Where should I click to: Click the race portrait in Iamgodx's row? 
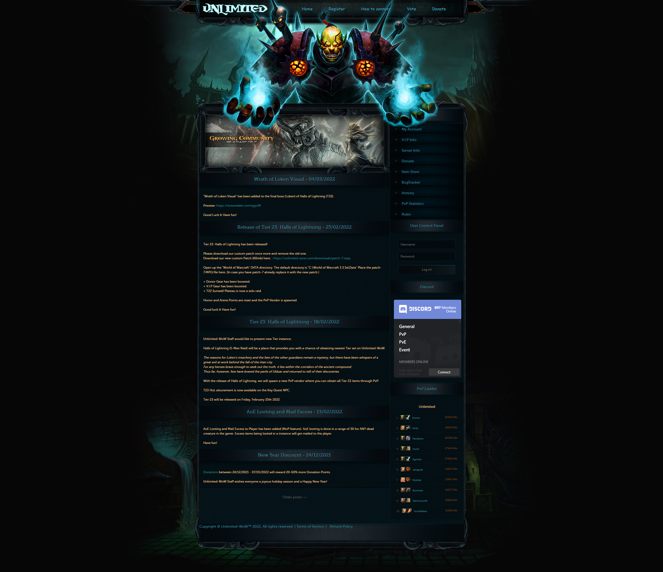coord(403,469)
